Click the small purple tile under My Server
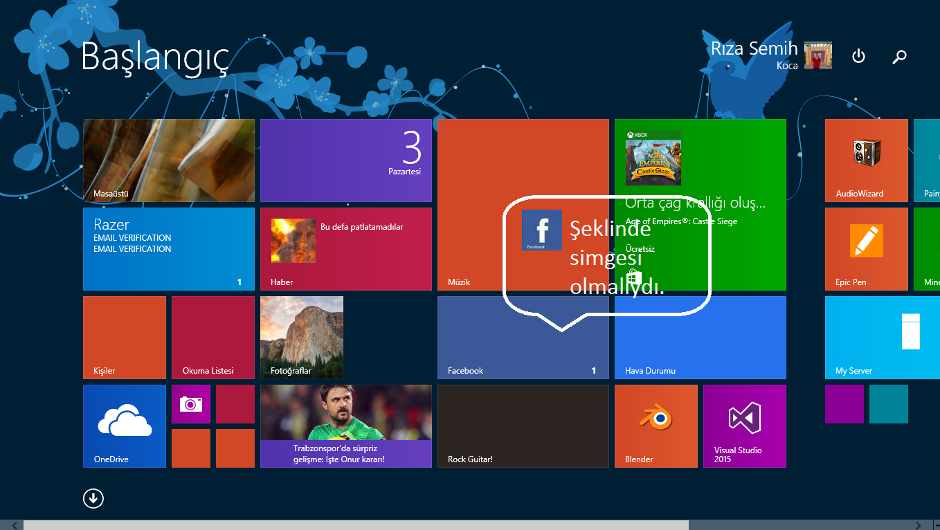Viewport: 940px width, 530px height. pos(844,404)
